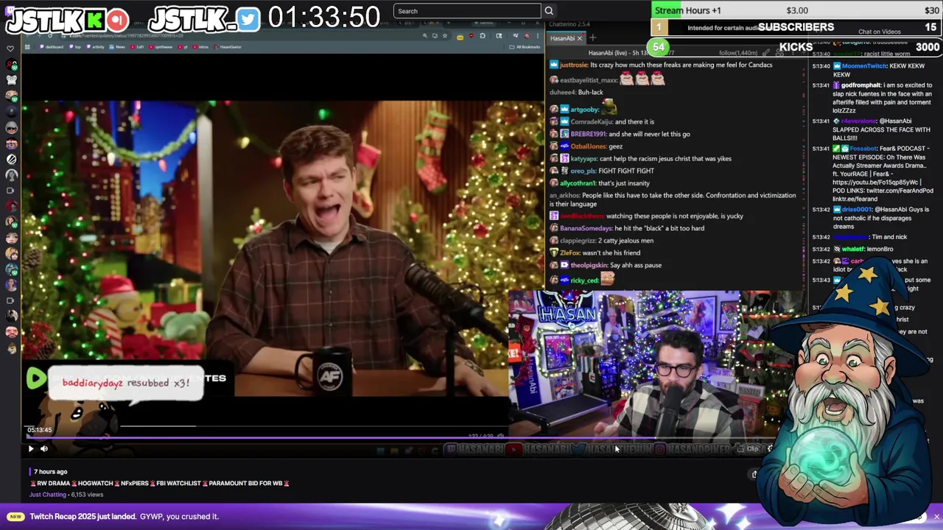Click username OzbalJones in chat
943x530 pixels.
click(x=587, y=146)
